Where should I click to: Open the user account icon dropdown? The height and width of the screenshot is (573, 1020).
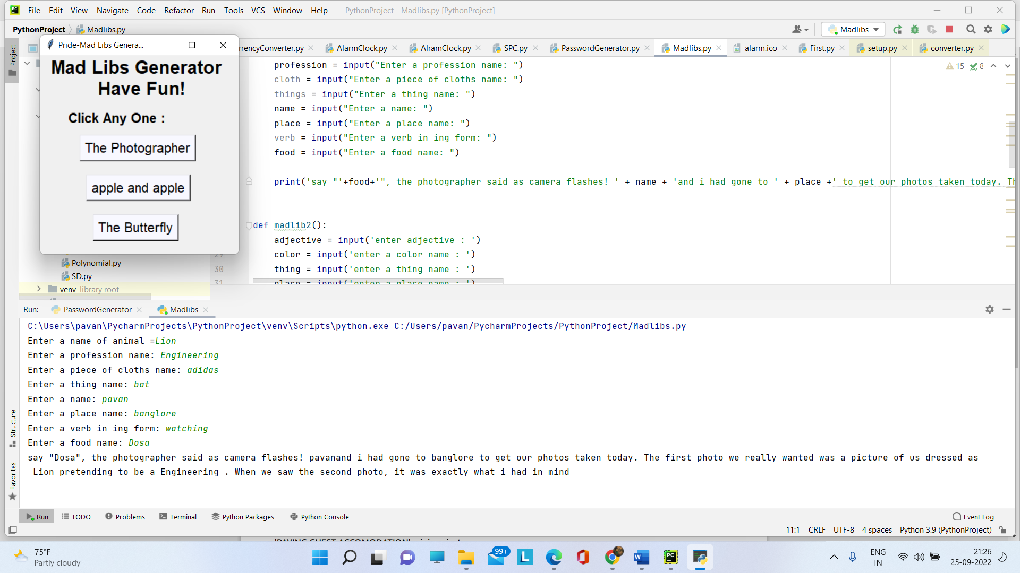[x=800, y=30]
